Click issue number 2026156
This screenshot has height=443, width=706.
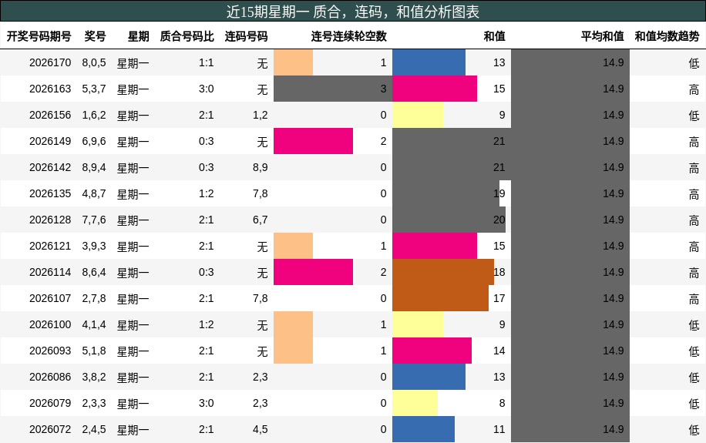(x=50, y=115)
